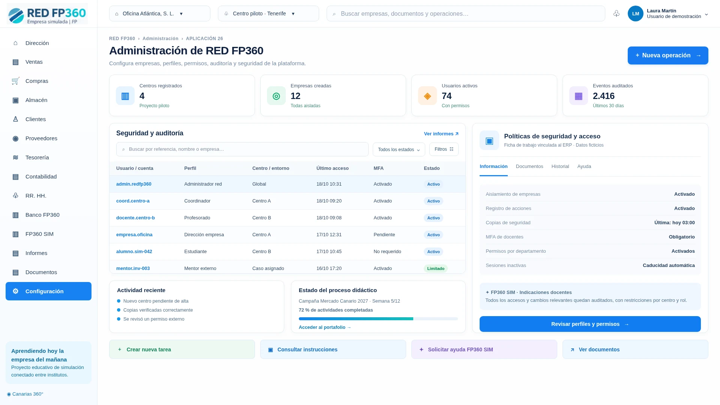Image resolution: width=720 pixels, height=405 pixels.
Task: Open the Todos los estados dropdown
Action: click(399, 149)
